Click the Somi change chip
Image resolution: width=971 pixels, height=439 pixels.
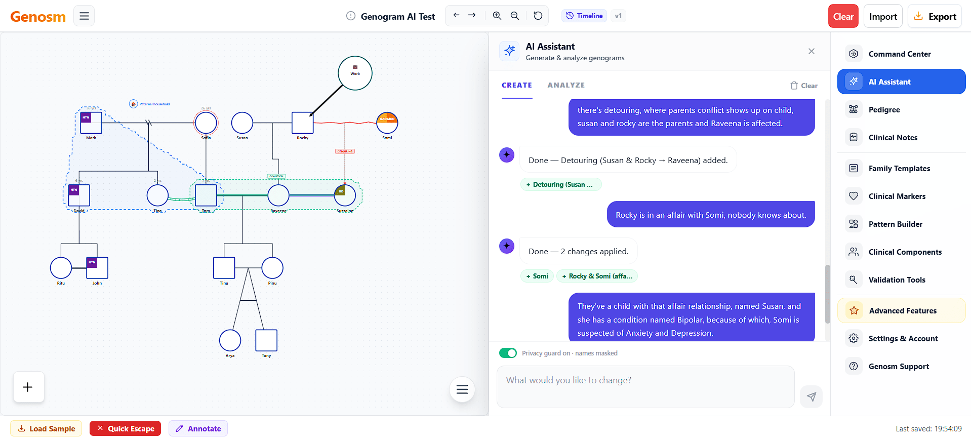(537, 276)
